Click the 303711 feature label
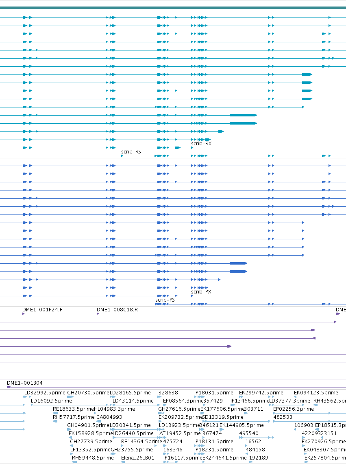The height and width of the screenshot is (464, 346). 254,409
